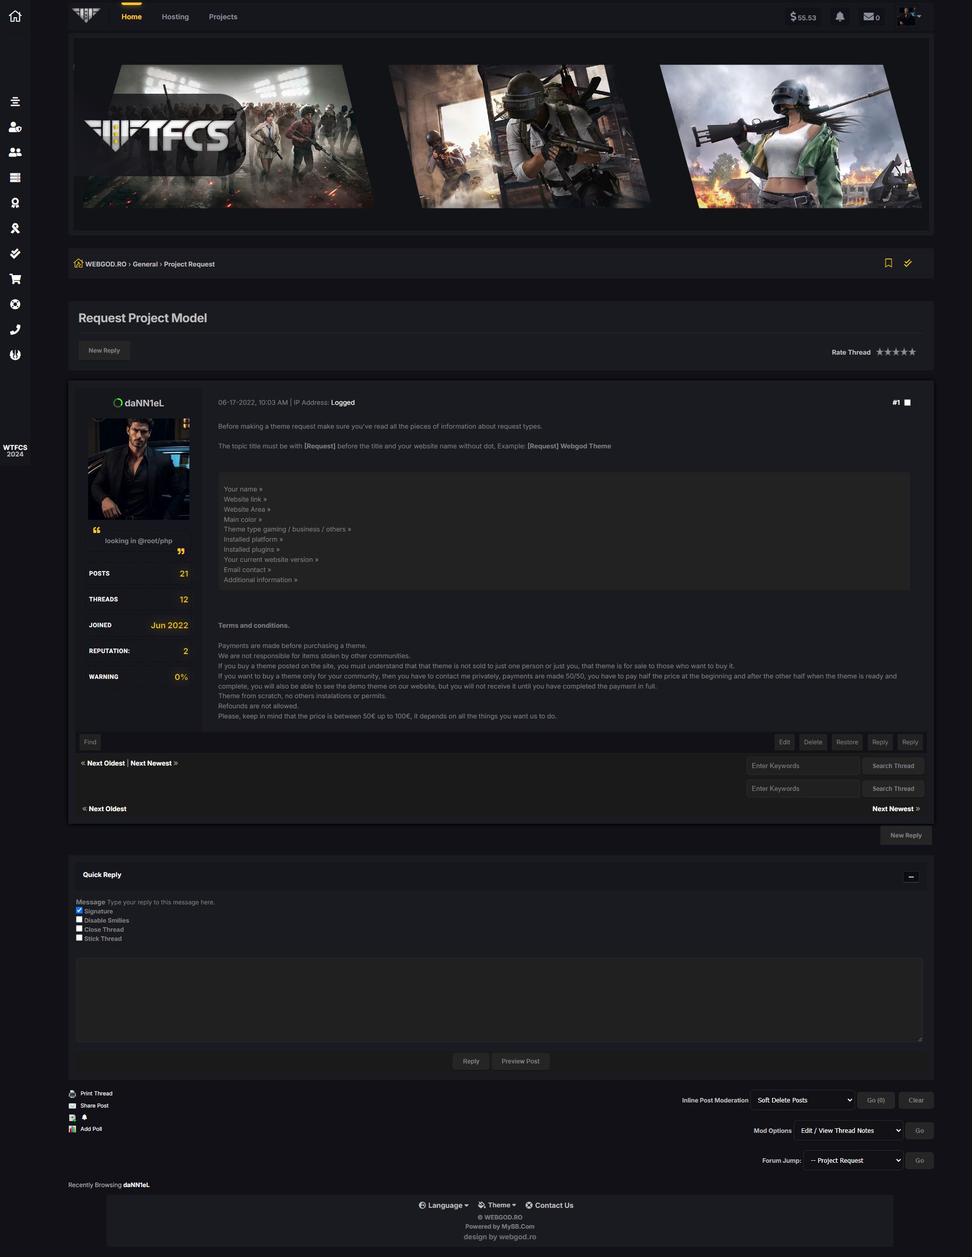Click the double-check mark icon in breadcrumb bar
The width and height of the screenshot is (972, 1257).
(x=908, y=263)
